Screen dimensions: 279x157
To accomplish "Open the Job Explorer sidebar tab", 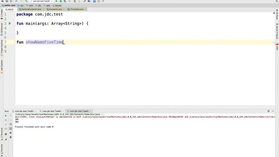I will (2, 67).
